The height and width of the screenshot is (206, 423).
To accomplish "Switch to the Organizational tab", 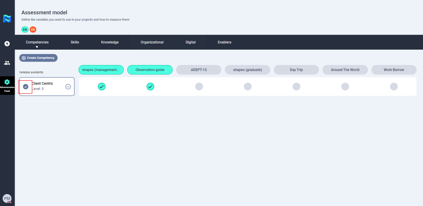I will 152,42.
